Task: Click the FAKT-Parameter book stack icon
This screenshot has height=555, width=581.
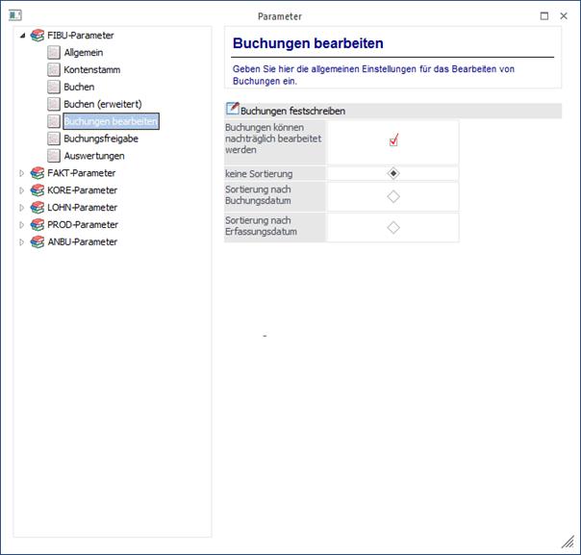Action: tap(38, 173)
